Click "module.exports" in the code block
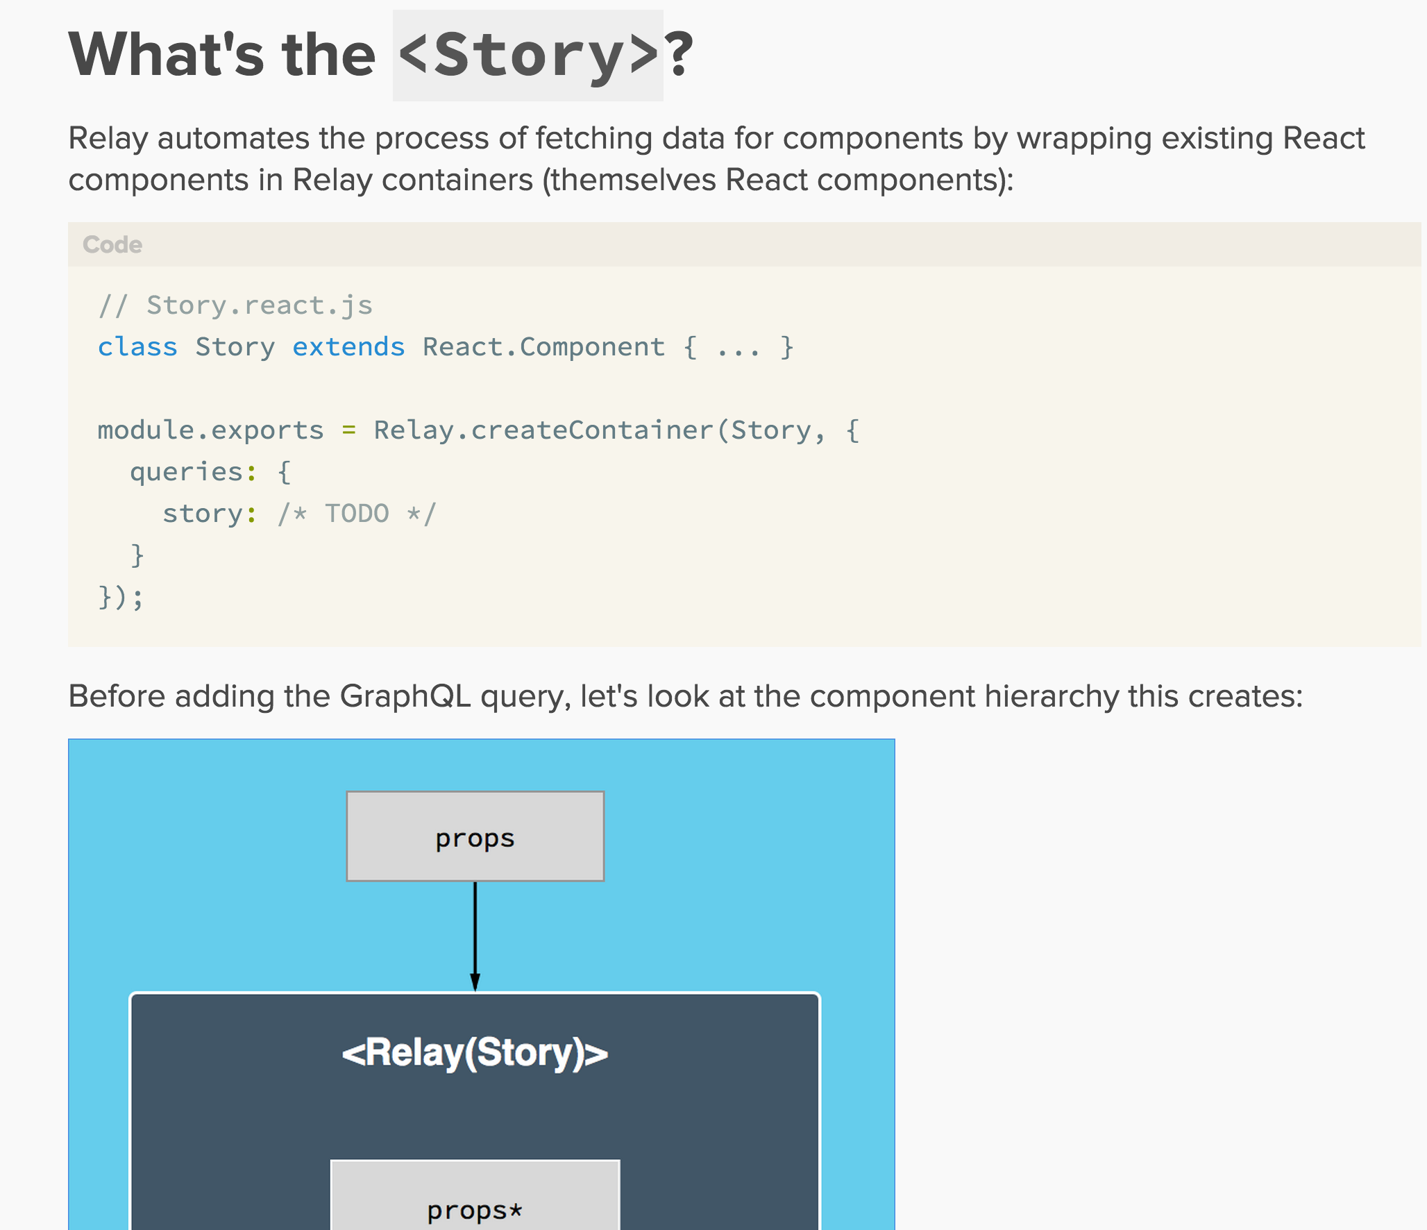Screen dimensions: 1427x1230 click(210, 430)
